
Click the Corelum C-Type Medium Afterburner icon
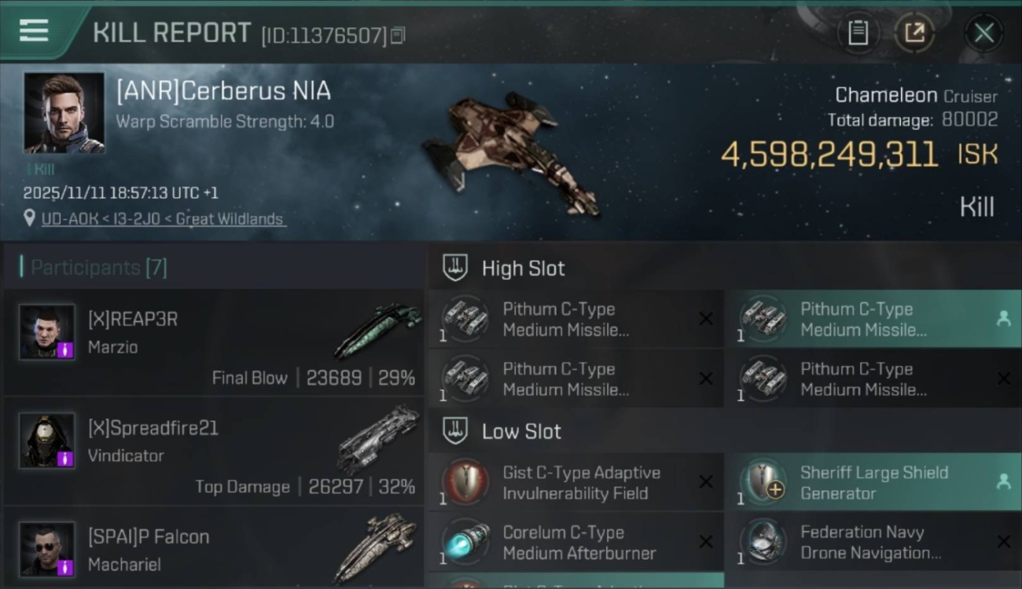point(465,542)
